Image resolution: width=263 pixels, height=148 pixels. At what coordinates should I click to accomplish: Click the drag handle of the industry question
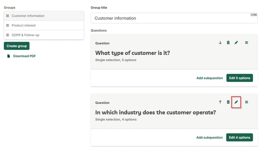(x=246, y=102)
